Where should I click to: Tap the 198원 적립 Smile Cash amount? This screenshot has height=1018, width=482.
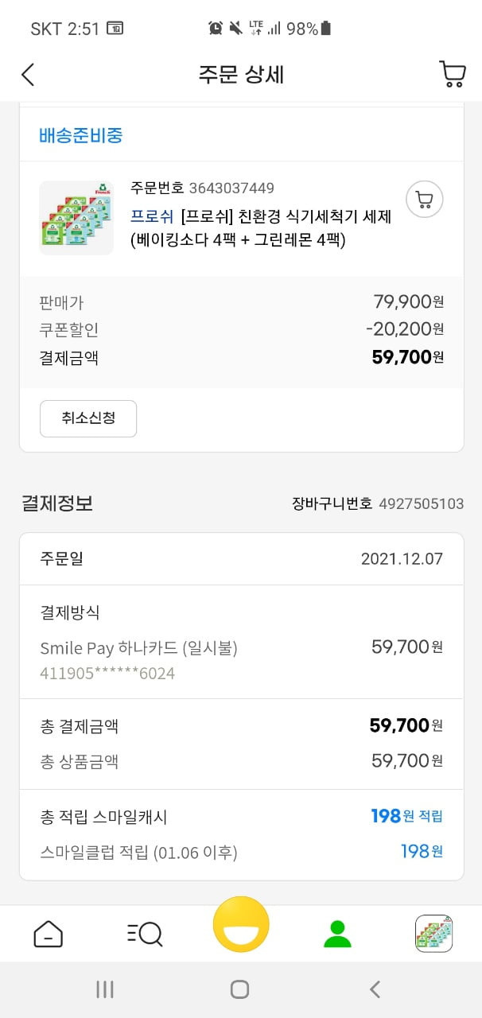tap(406, 816)
